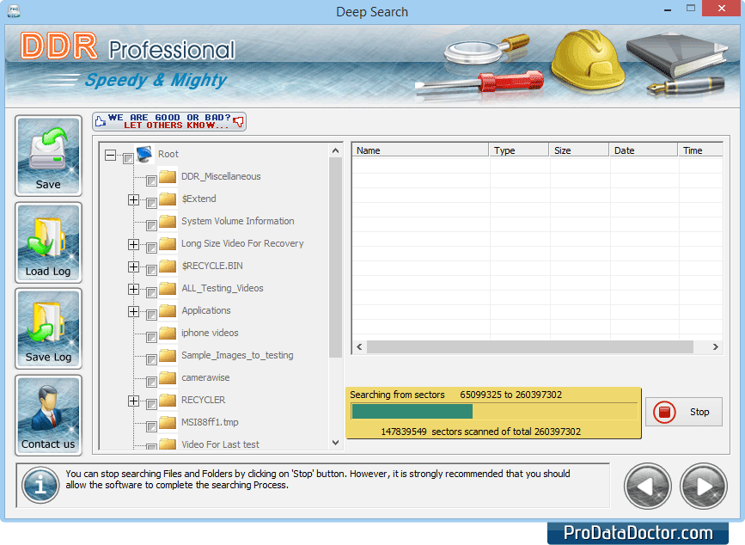This screenshot has height=545, width=745.
Task: Check the $Extend folder checkbox
Action: (151, 203)
